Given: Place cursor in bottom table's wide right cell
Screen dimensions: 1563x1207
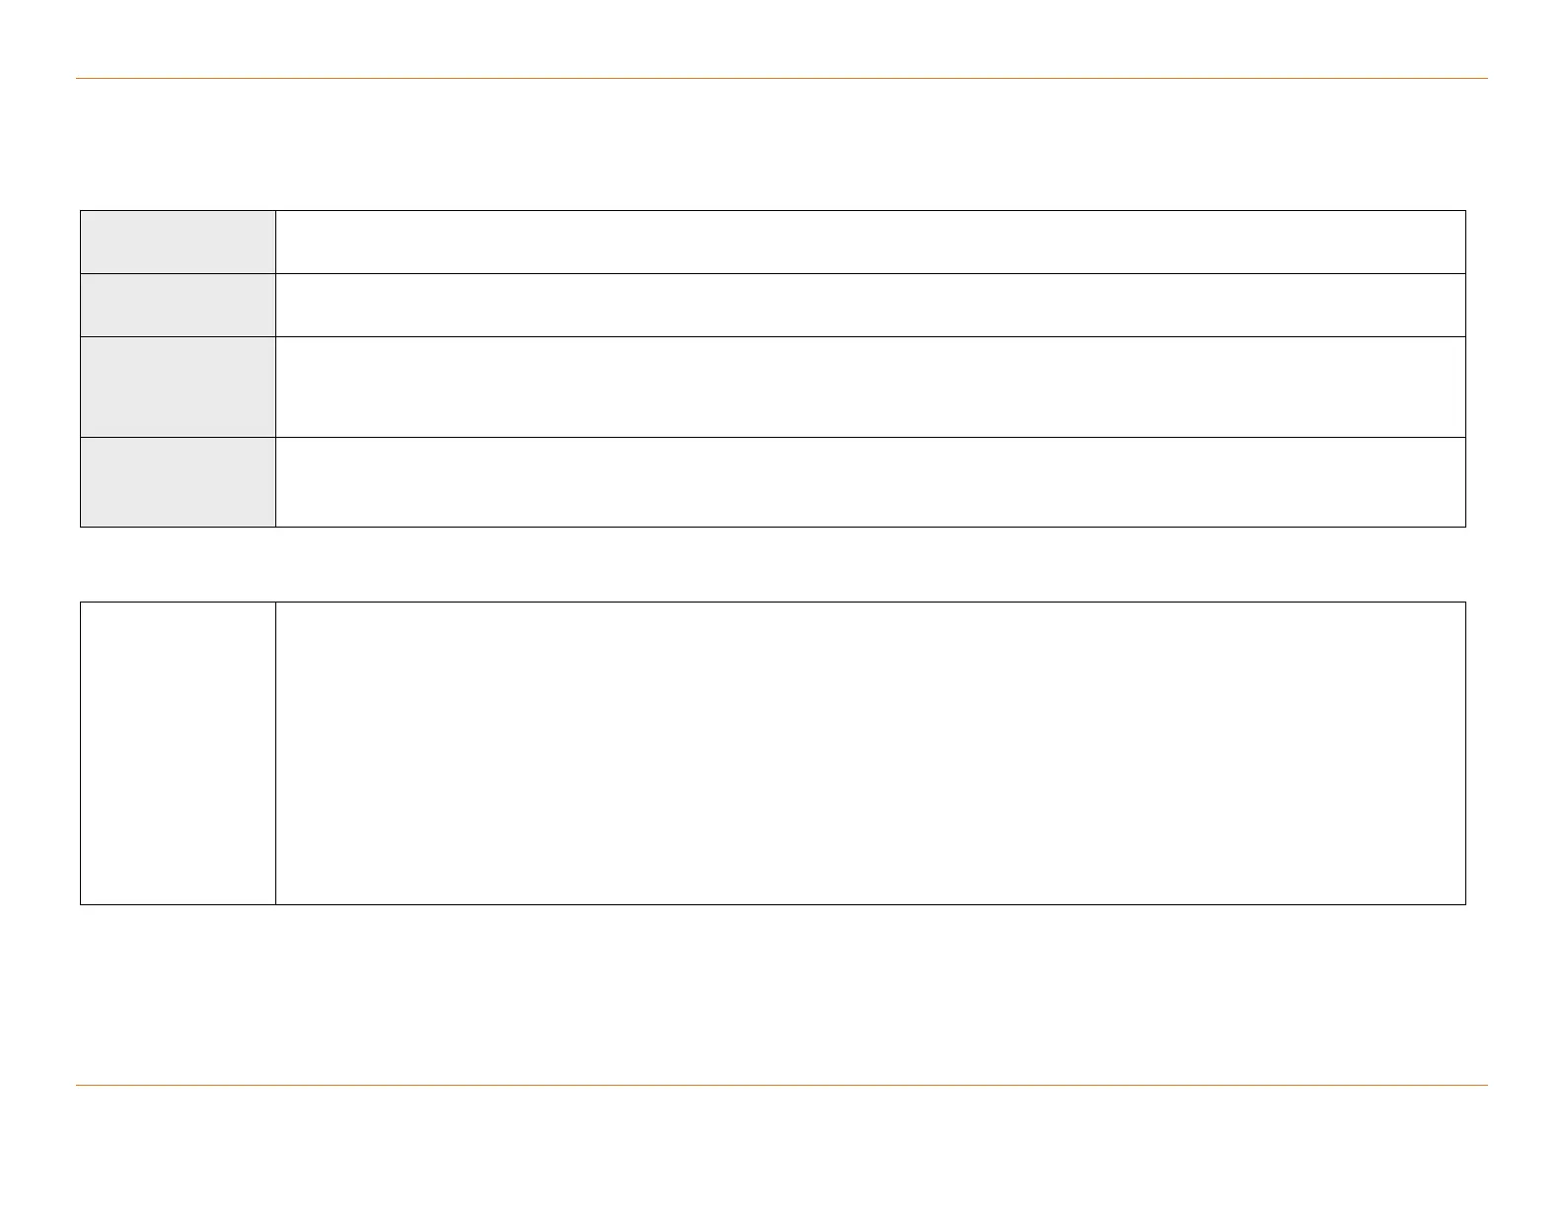Looking at the screenshot, I should (x=870, y=752).
